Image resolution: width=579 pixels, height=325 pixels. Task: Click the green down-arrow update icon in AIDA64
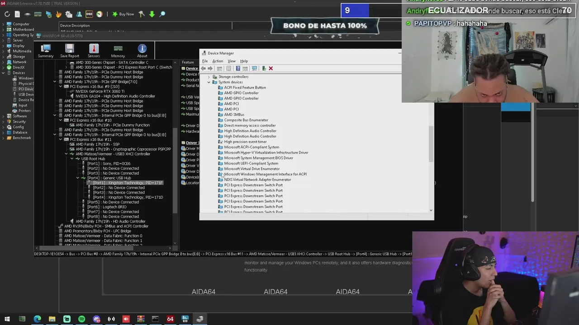tap(152, 14)
